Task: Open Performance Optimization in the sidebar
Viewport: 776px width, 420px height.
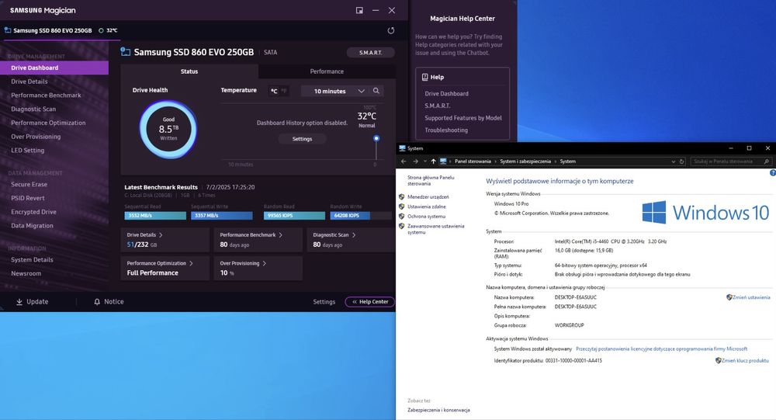Action: coord(48,123)
